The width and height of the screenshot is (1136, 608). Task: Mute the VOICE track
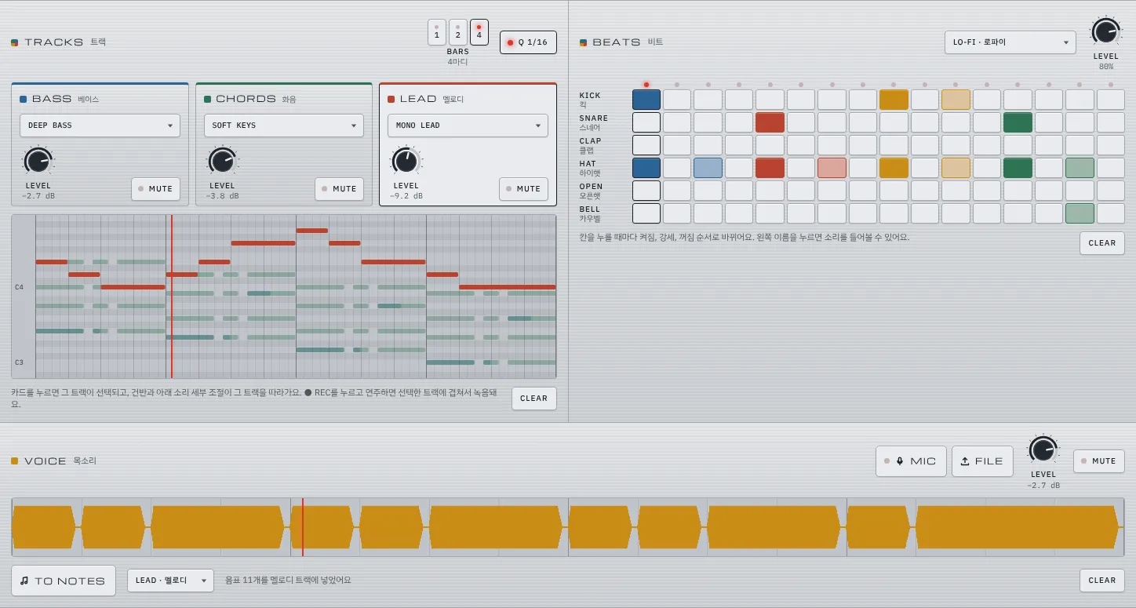(1098, 461)
